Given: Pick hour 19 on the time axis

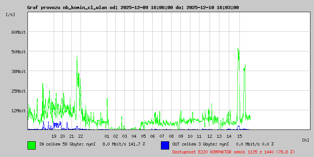Looking at the screenshot, I should click(54, 136).
